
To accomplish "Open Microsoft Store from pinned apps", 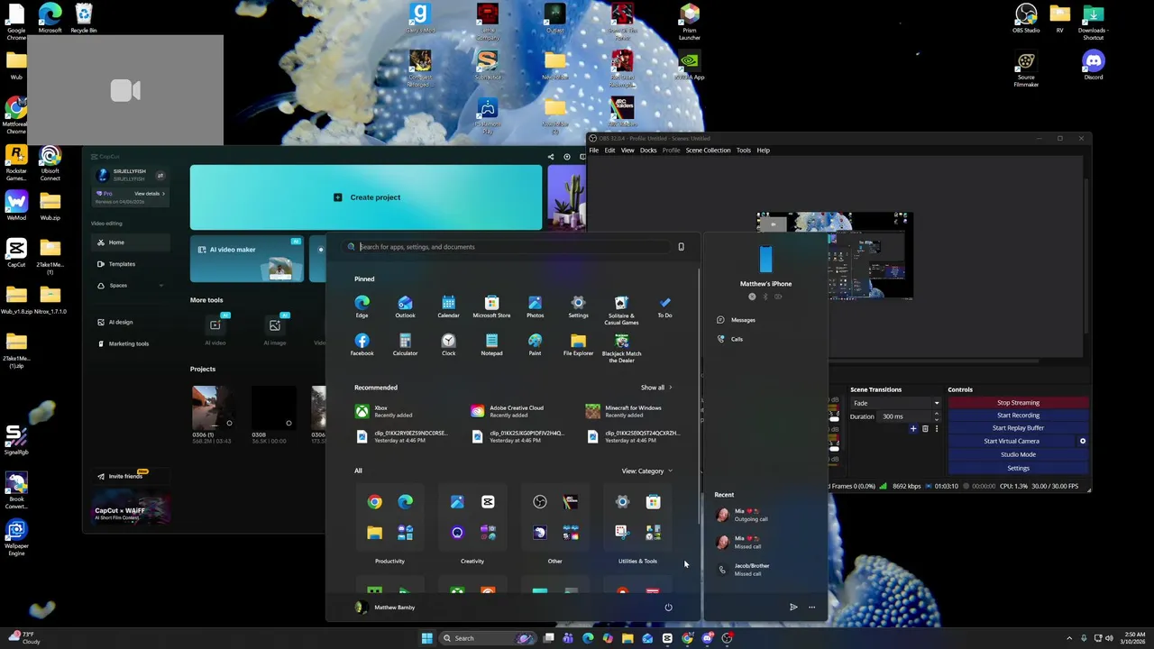I will click(491, 306).
